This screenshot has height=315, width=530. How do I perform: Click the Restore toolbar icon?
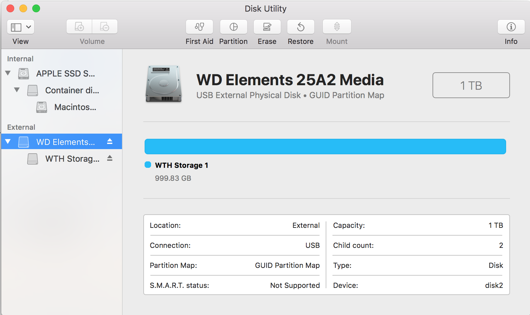[x=301, y=27]
